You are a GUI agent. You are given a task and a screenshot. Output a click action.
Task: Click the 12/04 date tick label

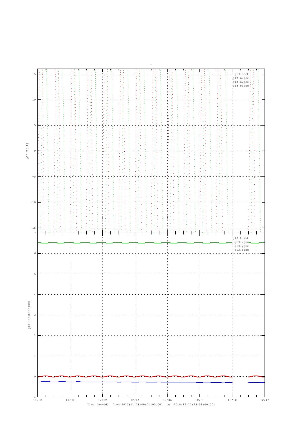[135, 400]
